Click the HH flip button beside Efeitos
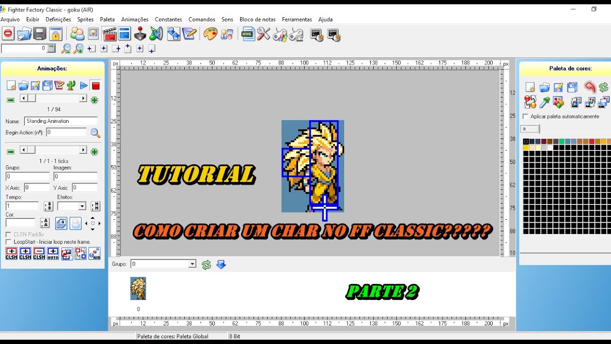Image resolution: width=611 pixels, height=344 pixels. point(95,206)
